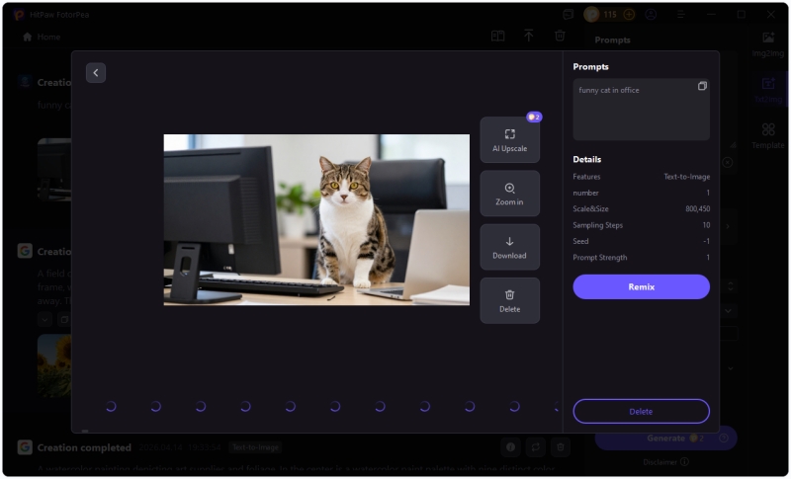This screenshot has height=479, width=791.
Task: Open message icon left of credits
Action: coord(569,15)
